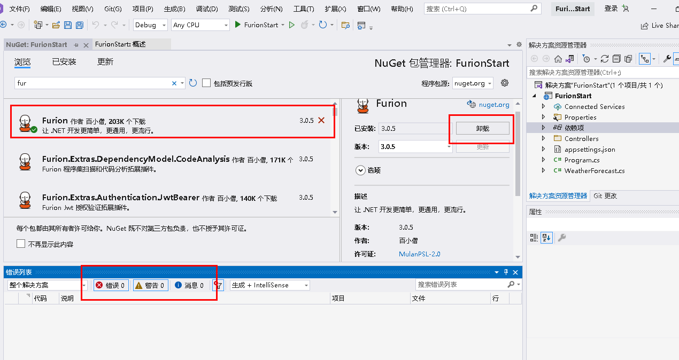679x360 pixels.
Task: Check Don't show this again checkbox
Action: (21, 244)
